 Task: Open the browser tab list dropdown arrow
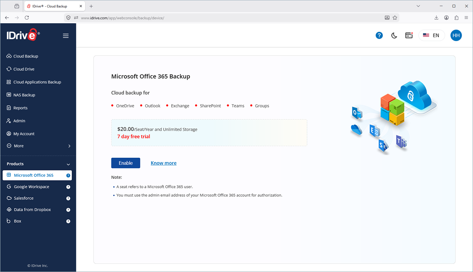tap(418, 6)
